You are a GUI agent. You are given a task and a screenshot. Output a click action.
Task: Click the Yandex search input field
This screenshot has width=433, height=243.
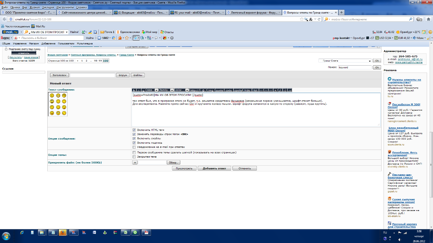tap(49, 38)
